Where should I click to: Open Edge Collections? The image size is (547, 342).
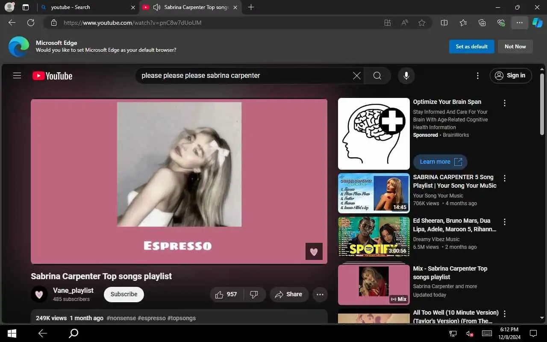(x=482, y=23)
